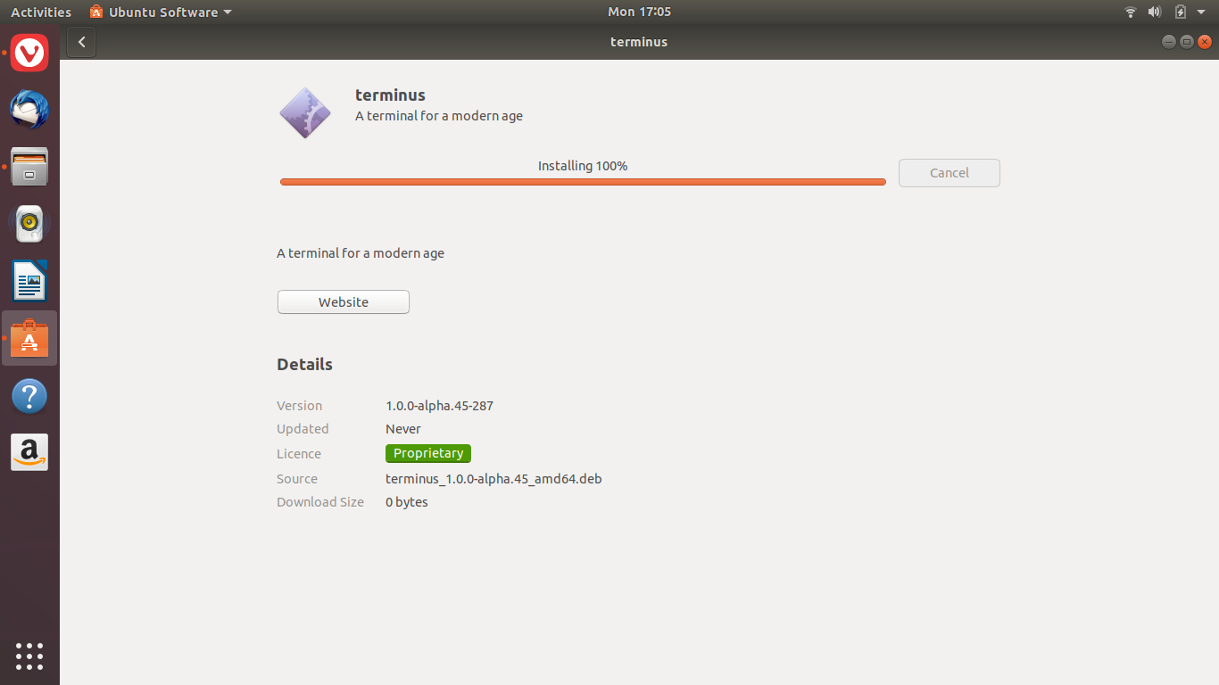Click the terminus app icon
The image size is (1219, 685).
coord(305,113)
